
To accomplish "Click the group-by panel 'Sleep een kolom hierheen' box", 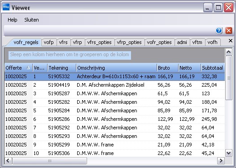I will (70, 55).
